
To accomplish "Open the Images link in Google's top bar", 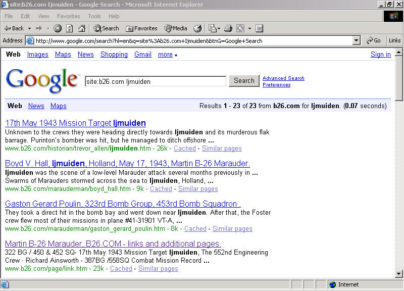I will tap(37, 55).
